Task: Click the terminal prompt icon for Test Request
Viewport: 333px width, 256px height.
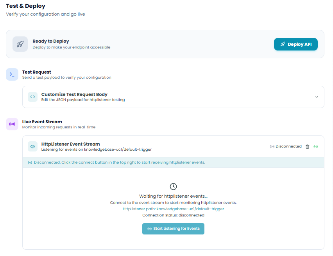Action: point(12,74)
